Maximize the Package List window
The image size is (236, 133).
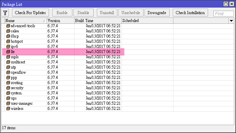point(226,4)
